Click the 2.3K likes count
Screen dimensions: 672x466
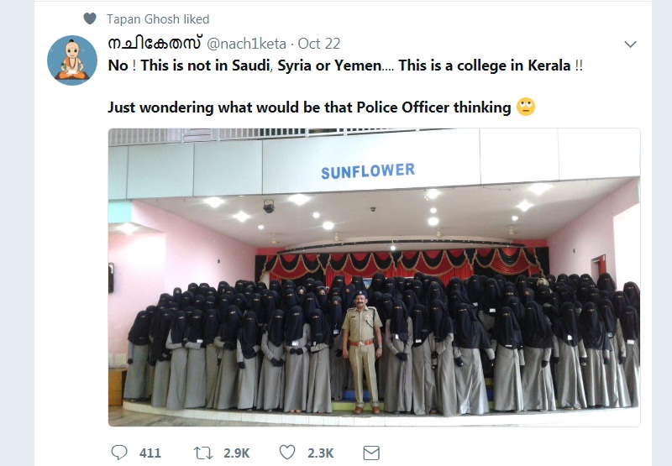(319, 453)
